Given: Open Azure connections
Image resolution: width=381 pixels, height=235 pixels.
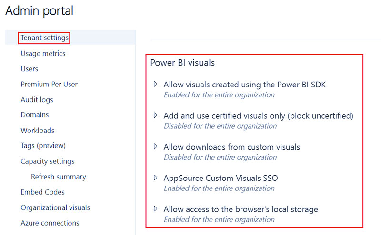Looking at the screenshot, I should point(50,223).
